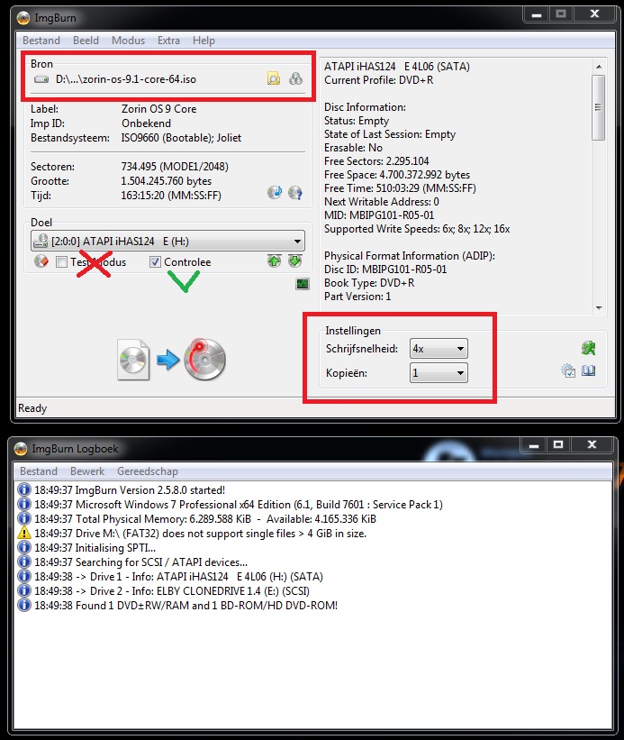Open the Bestand menu in ImgBurn
Screen dimensions: 624x740
(41, 41)
